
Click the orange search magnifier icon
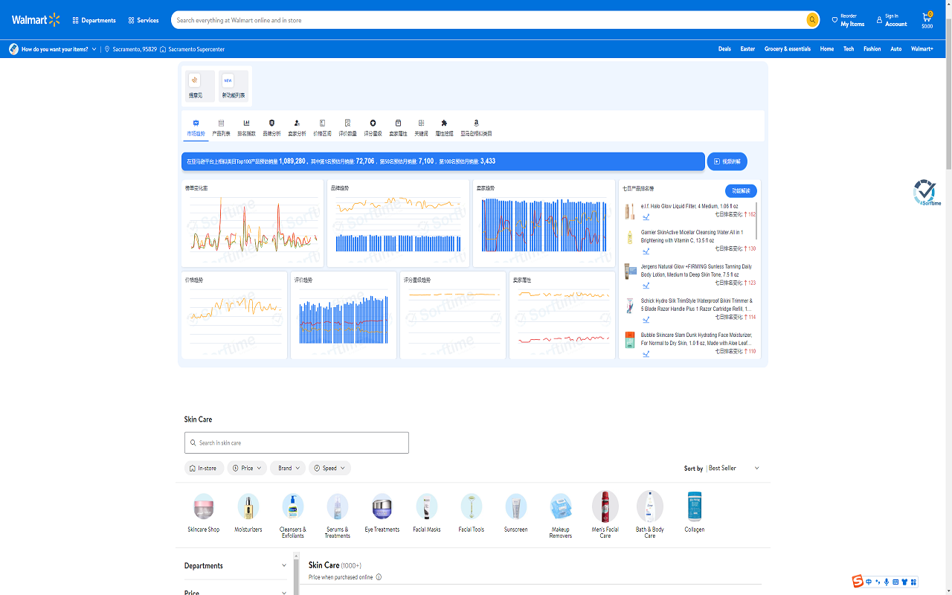(811, 20)
